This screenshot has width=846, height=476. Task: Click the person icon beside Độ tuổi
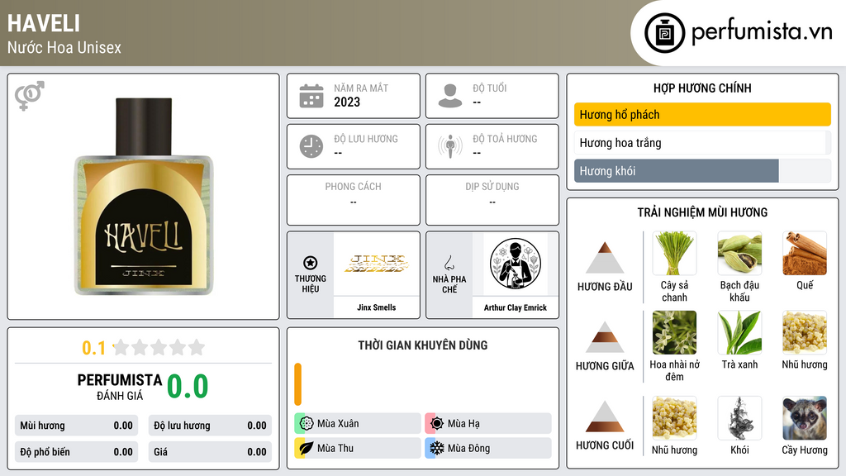coord(450,96)
